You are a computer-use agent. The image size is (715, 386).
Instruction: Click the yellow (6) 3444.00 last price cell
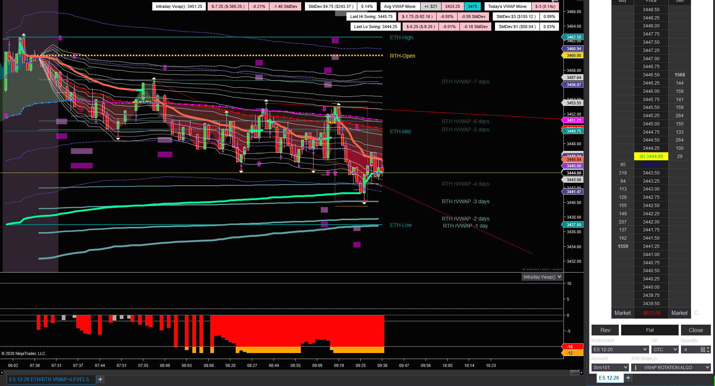pyautogui.click(x=651, y=156)
